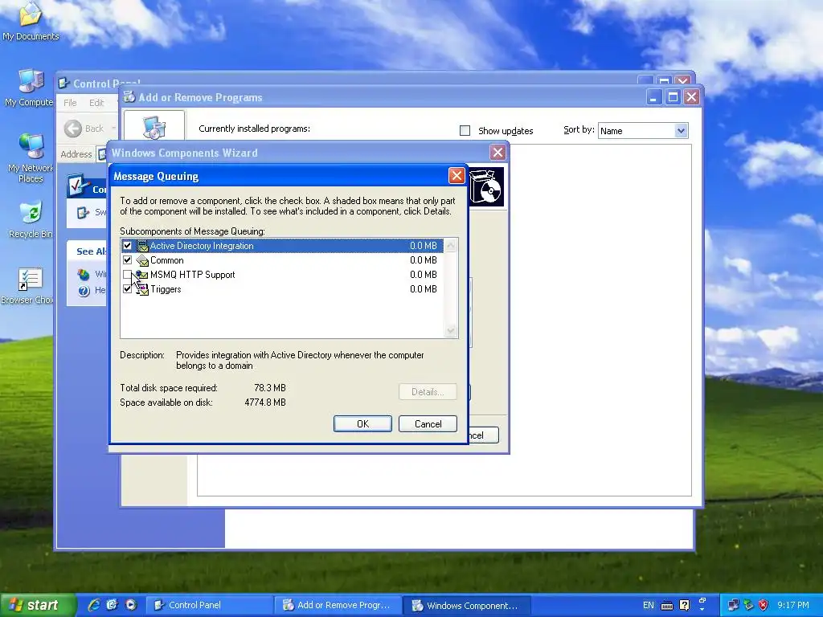
Task: Click the network connection tray icon
Action: tap(733, 605)
